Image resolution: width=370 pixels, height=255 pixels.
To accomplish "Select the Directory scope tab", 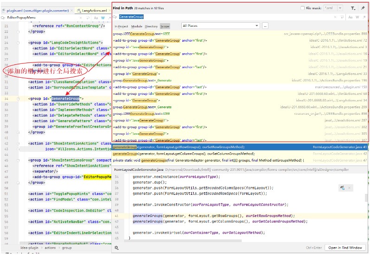I will 151,26.
